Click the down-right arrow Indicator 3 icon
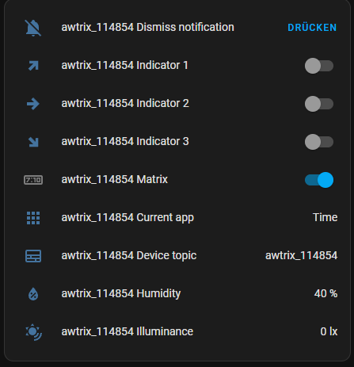This screenshot has width=354, height=367. pyautogui.click(x=33, y=142)
